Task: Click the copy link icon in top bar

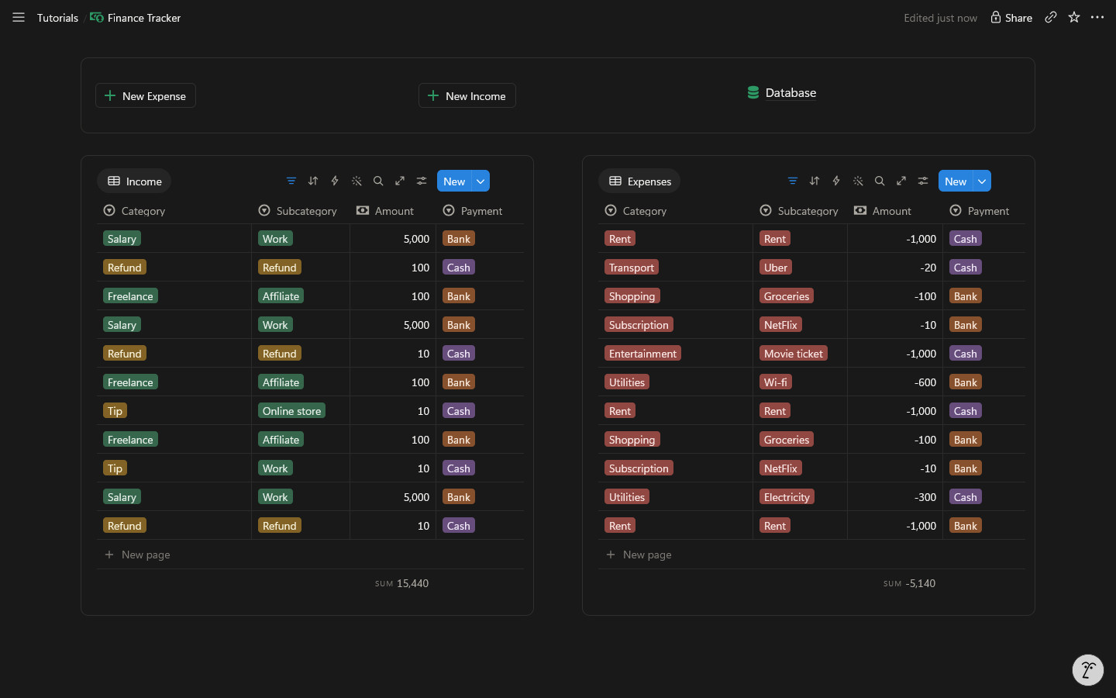Action: (x=1050, y=17)
